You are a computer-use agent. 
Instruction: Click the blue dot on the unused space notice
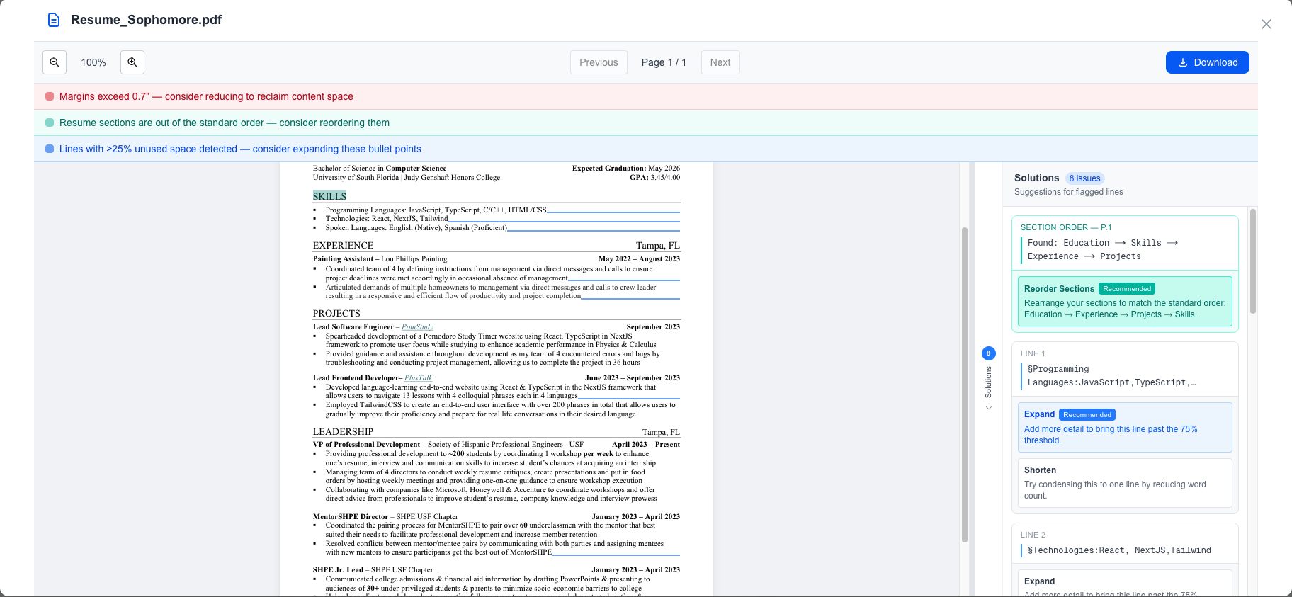point(50,149)
